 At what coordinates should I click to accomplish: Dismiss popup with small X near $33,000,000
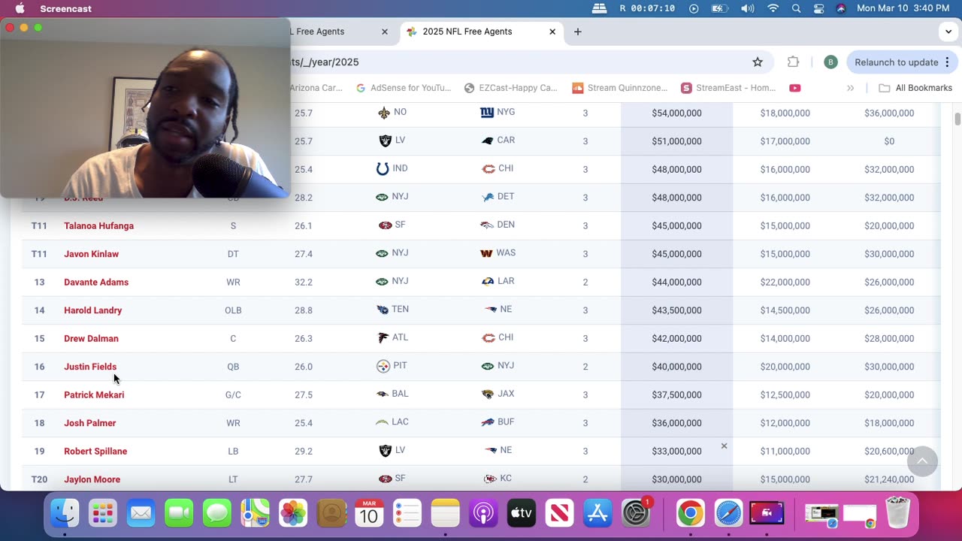pyautogui.click(x=724, y=446)
